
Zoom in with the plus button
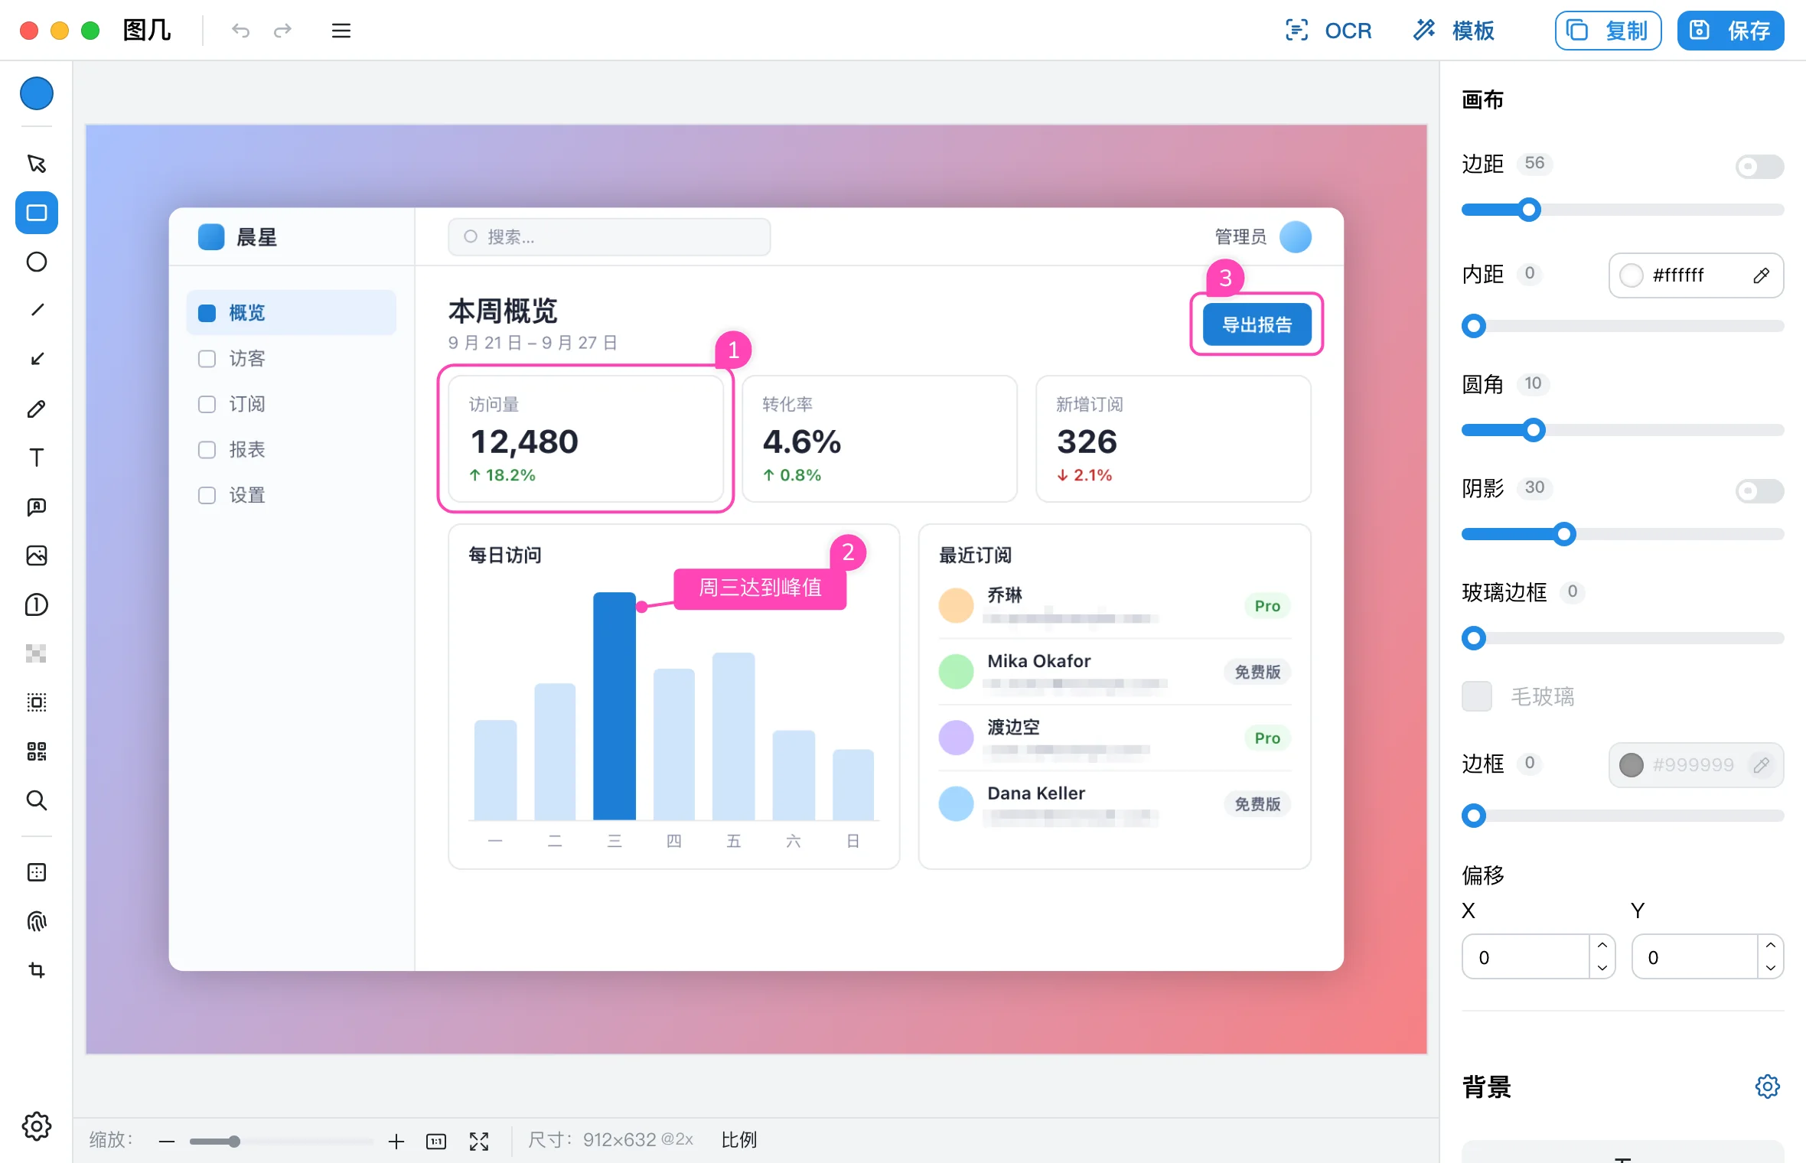pyautogui.click(x=396, y=1142)
